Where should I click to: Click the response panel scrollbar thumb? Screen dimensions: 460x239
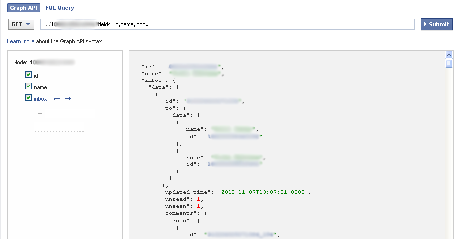[449, 63]
